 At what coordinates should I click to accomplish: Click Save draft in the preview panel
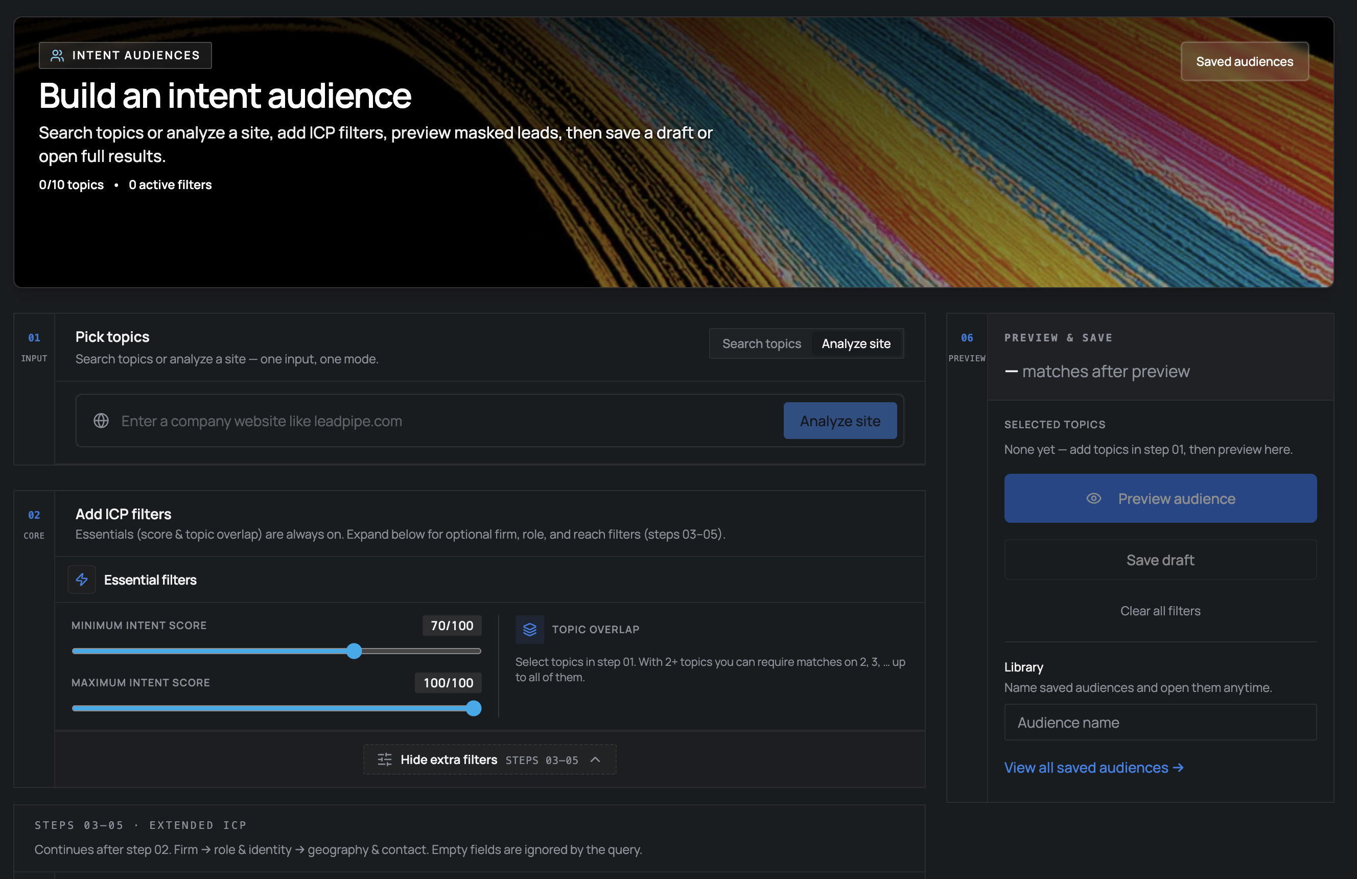coord(1160,560)
